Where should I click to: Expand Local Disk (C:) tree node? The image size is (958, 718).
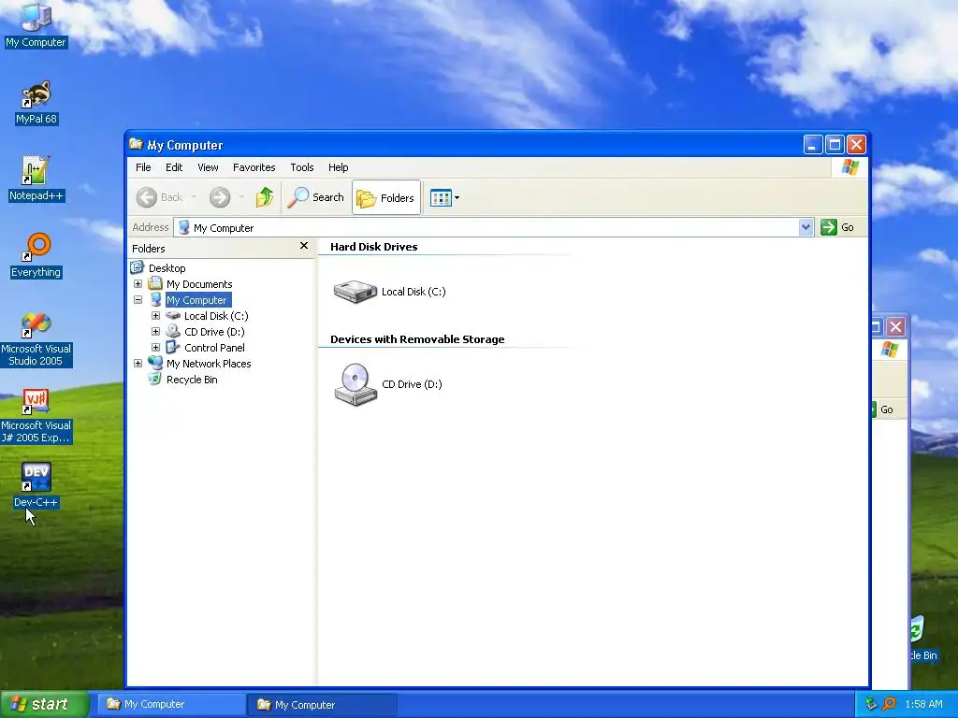click(156, 316)
